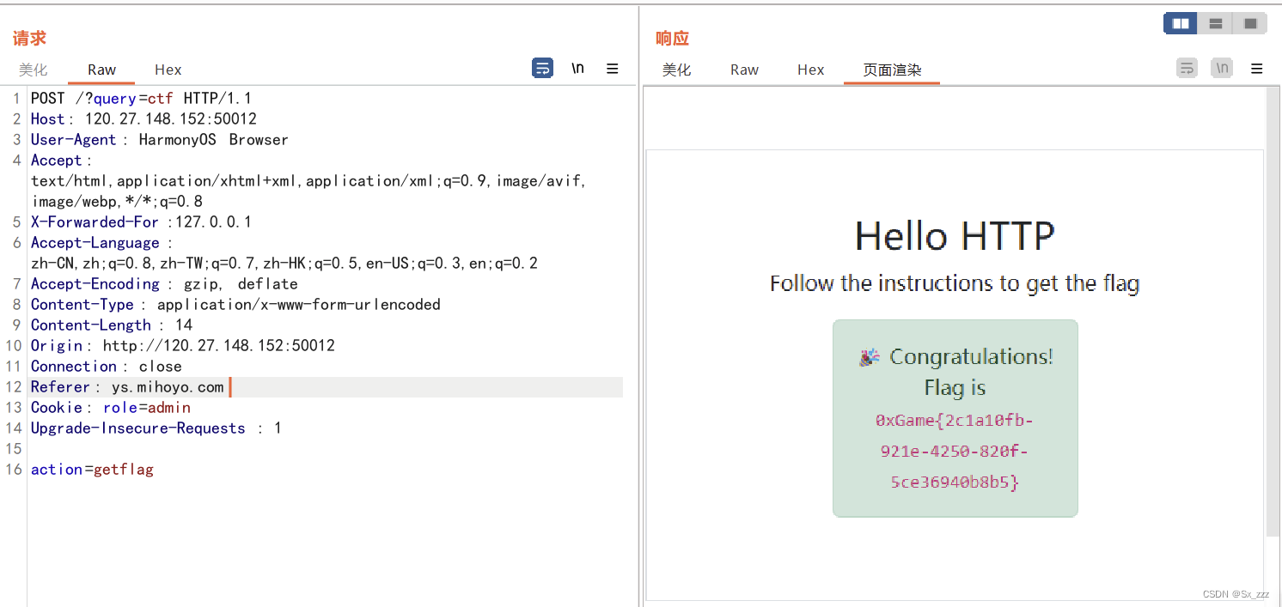Toggle word wrap in the request editor
Screen dimensions: 1282x607
pos(542,68)
